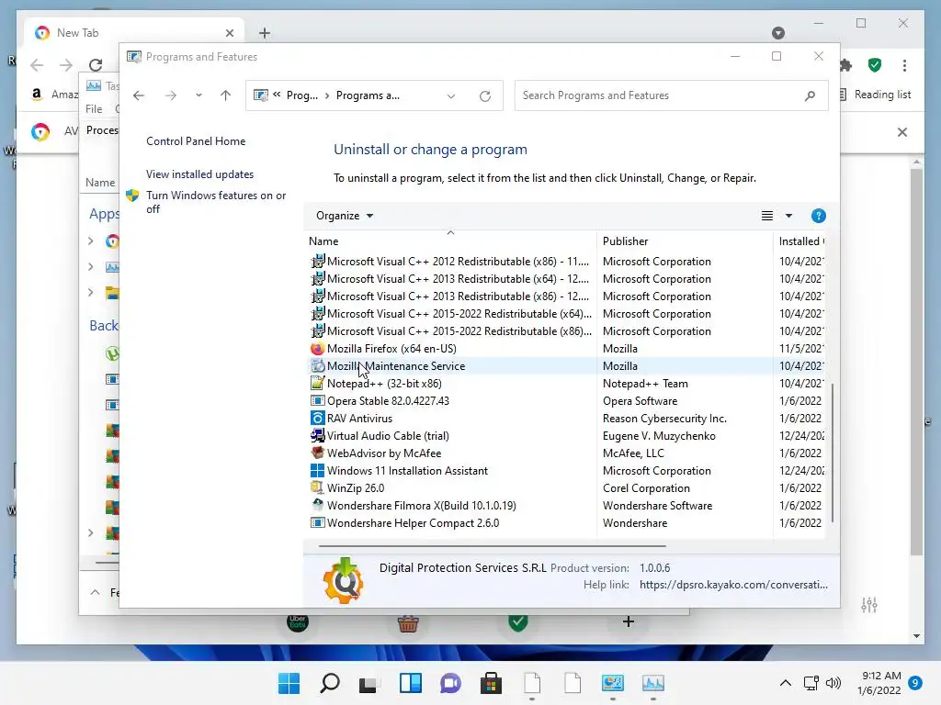Open the Windows Start menu
Viewport: 941px width, 705px height.
pyautogui.click(x=289, y=683)
